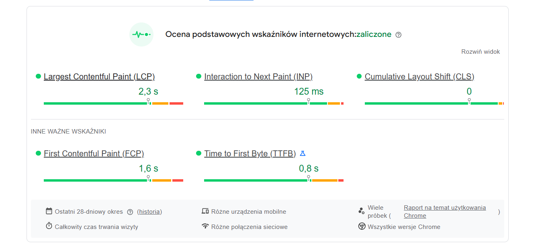Click the CLS distribution bar
Image resolution: width=542 pixels, height=249 pixels.
(x=434, y=103)
